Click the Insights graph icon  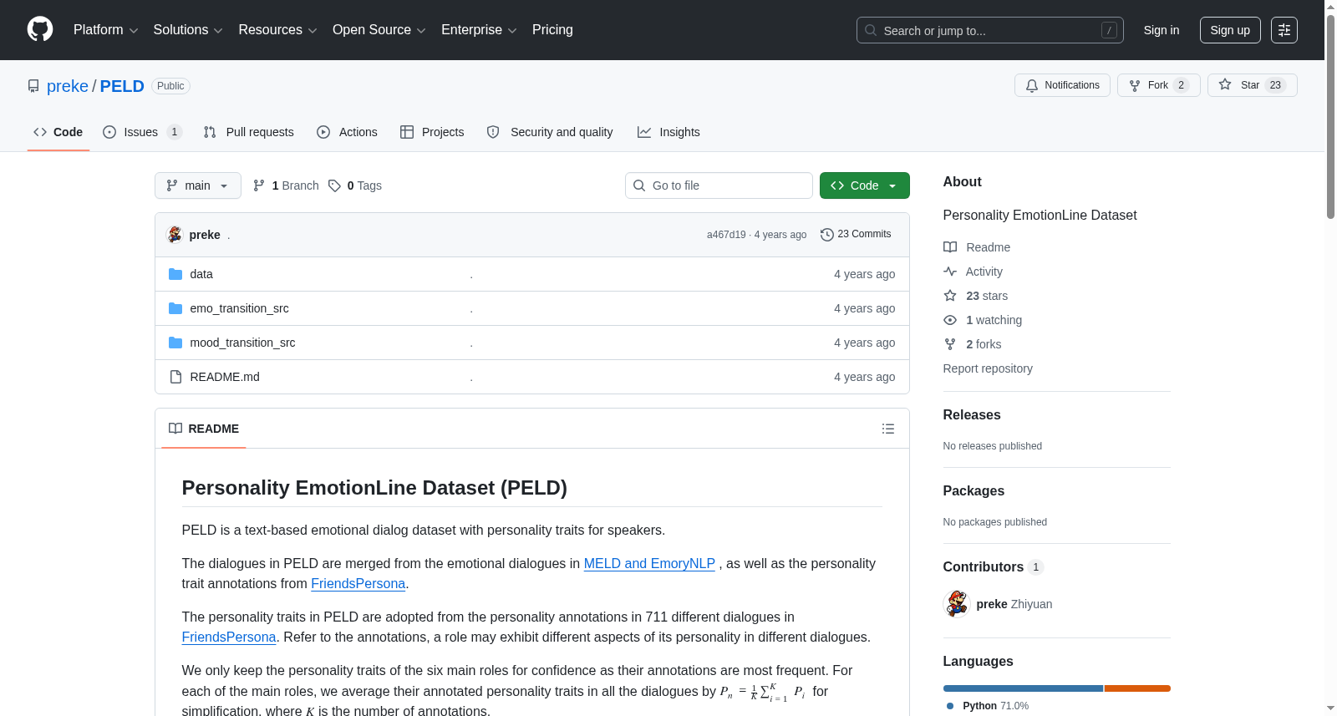(x=644, y=132)
